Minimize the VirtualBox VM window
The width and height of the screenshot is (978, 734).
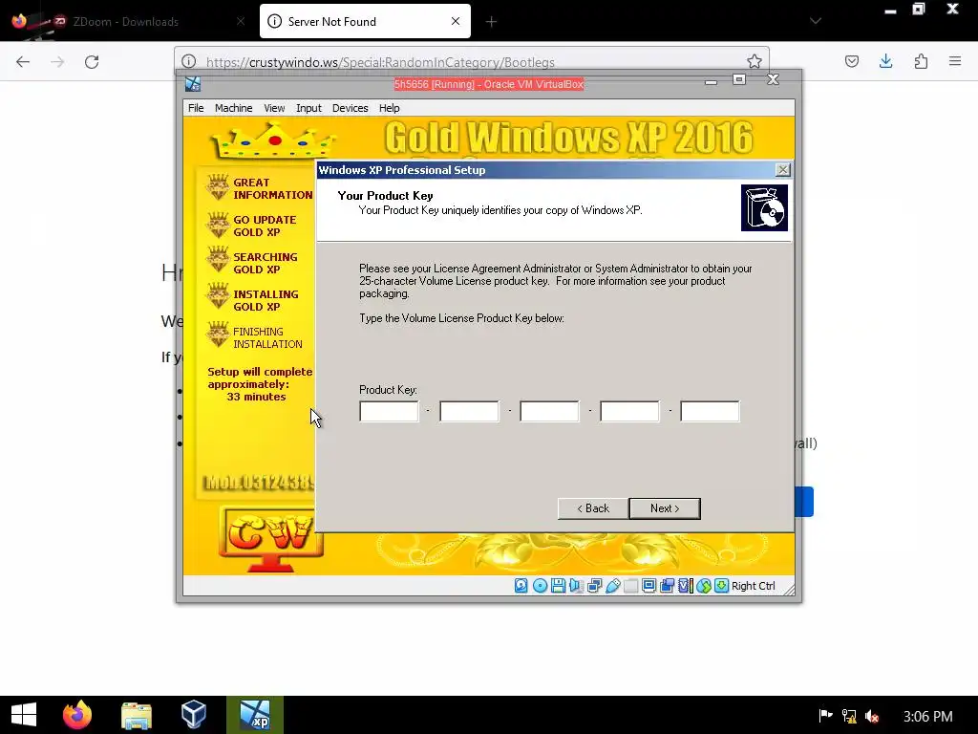click(x=711, y=80)
